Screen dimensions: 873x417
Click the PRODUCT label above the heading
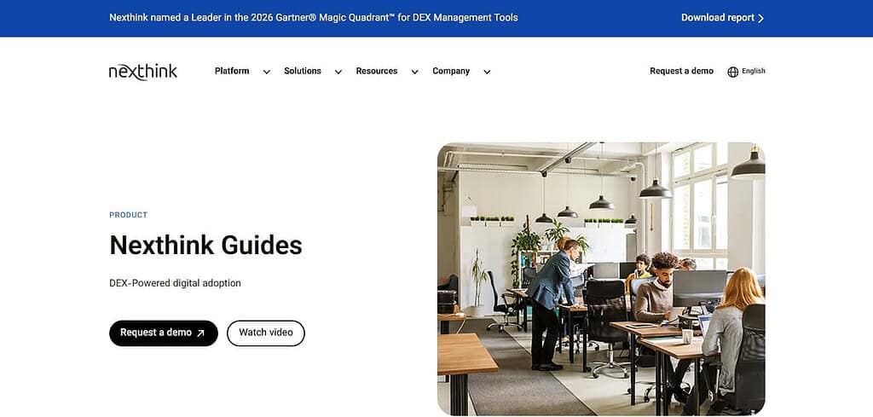129,215
